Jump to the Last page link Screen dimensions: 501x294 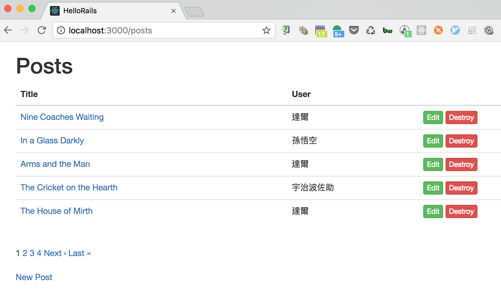[79, 253]
